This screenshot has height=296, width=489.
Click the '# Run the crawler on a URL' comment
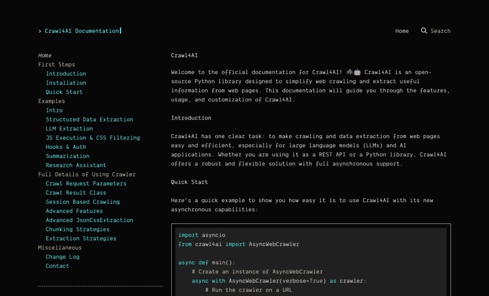(249, 290)
